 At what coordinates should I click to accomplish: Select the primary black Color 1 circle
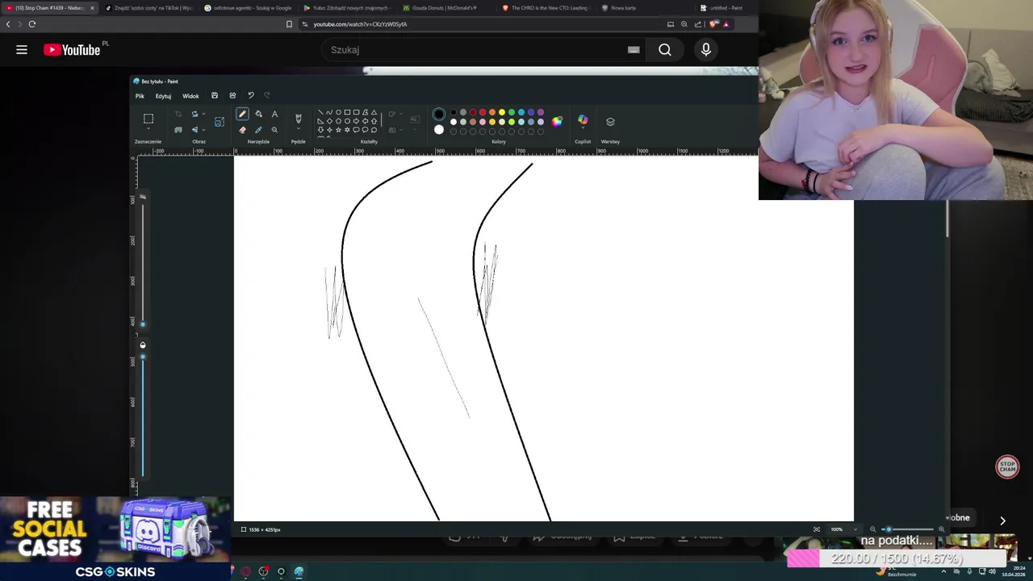pos(439,114)
